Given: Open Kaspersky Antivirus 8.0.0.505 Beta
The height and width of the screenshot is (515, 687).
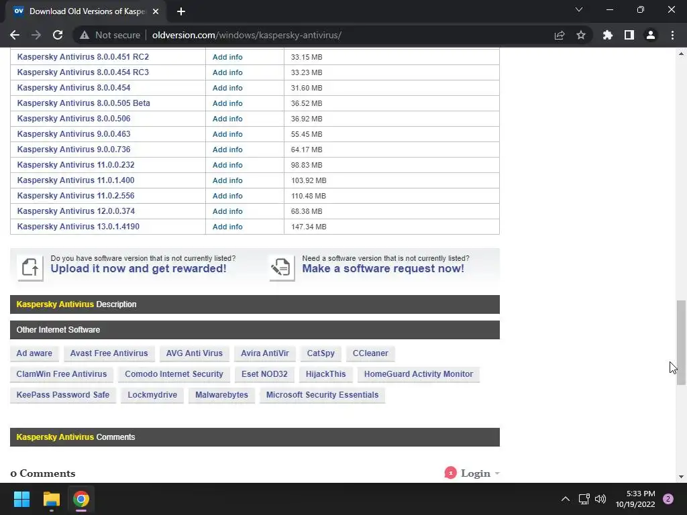Looking at the screenshot, I should tap(83, 103).
